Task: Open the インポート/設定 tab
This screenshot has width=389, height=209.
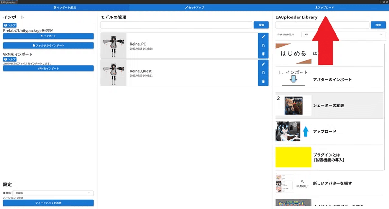Action: [65, 7]
